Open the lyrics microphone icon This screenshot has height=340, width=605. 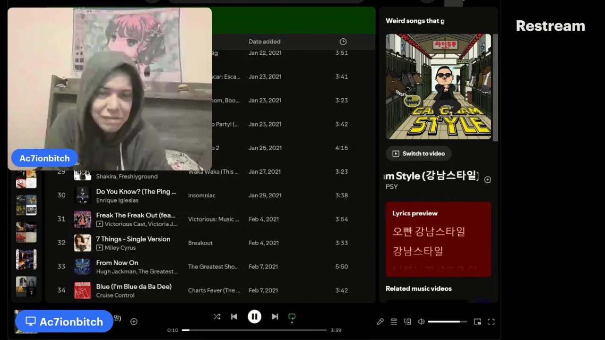click(380, 322)
